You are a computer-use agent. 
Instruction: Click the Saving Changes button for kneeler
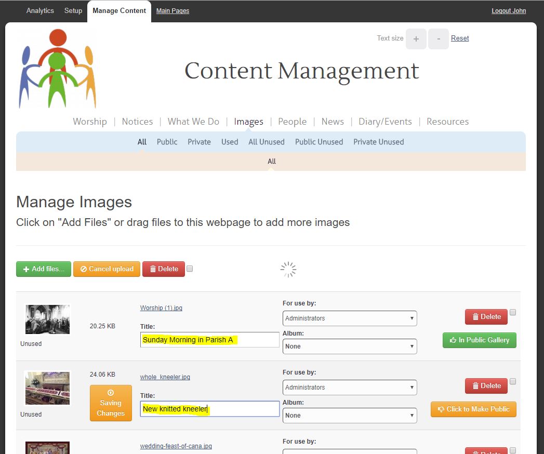(111, 403)
